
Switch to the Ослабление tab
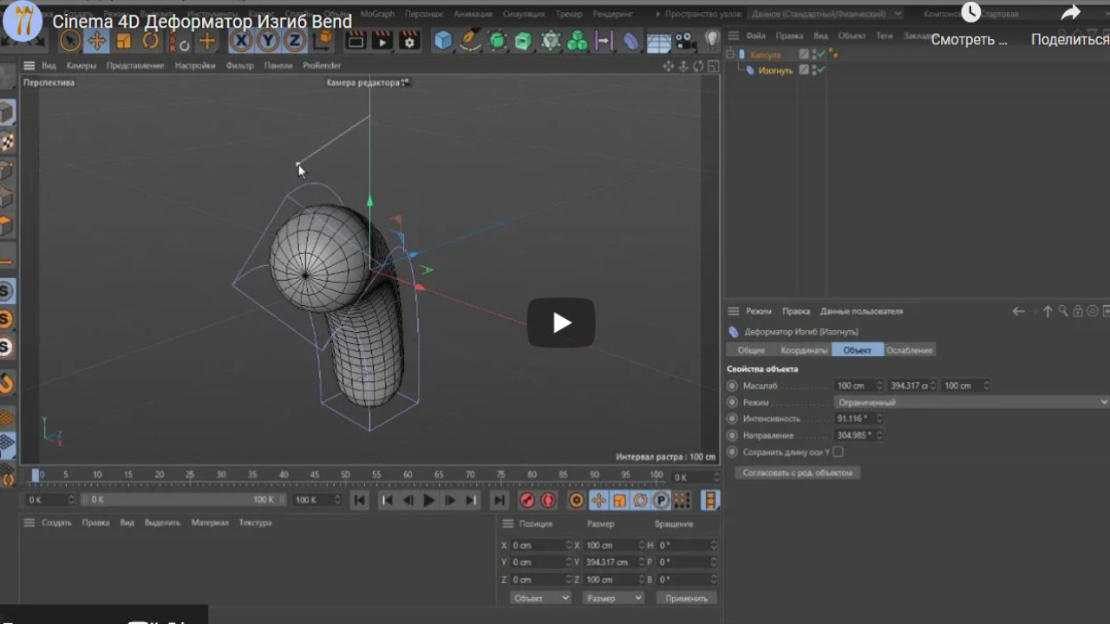coord(909,350)
